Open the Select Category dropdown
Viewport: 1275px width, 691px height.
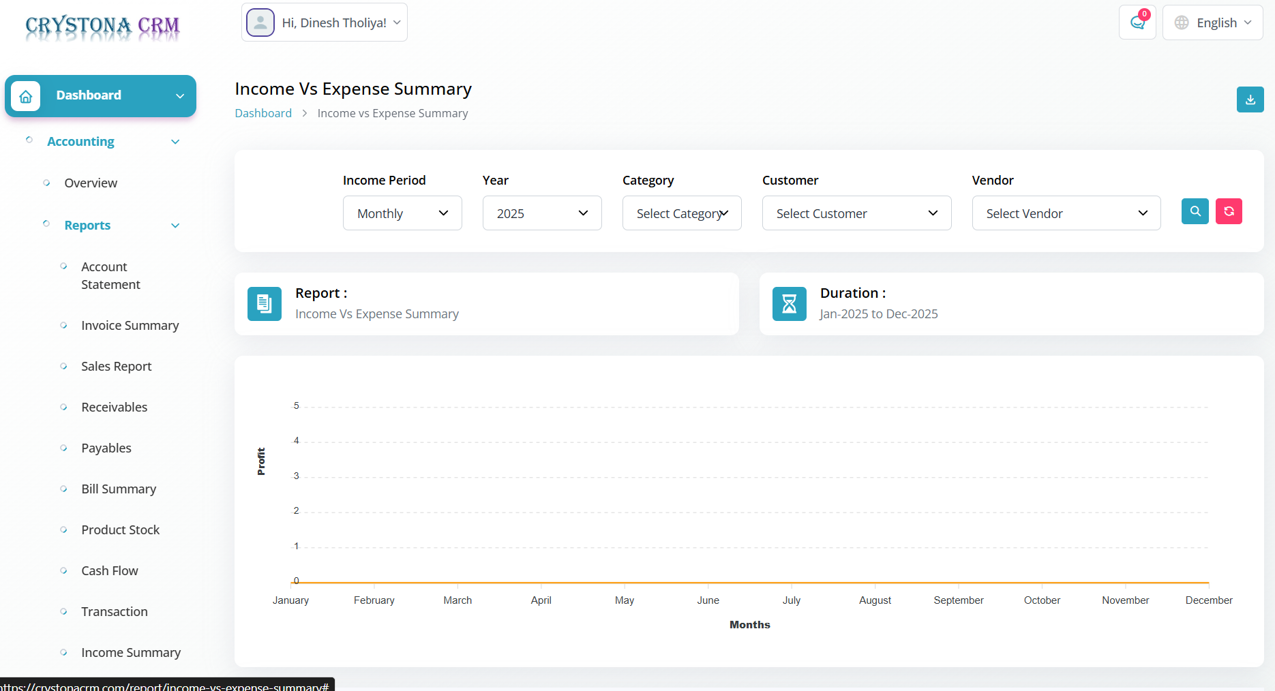[x=682, y=213]
